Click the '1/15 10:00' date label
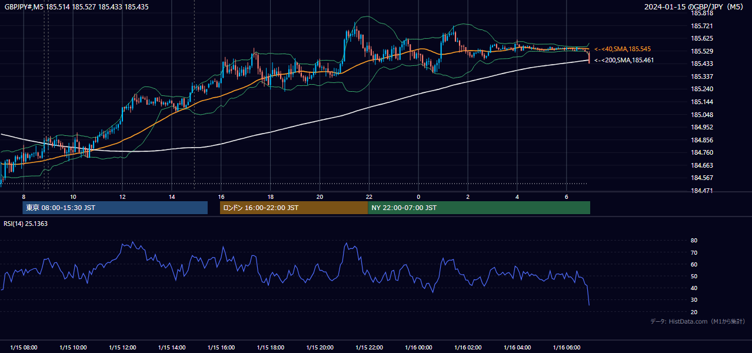 pos(73,348)
